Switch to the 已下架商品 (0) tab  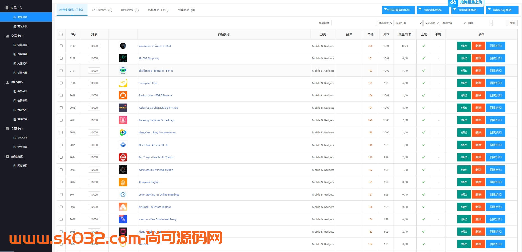(x=102, y=10)
